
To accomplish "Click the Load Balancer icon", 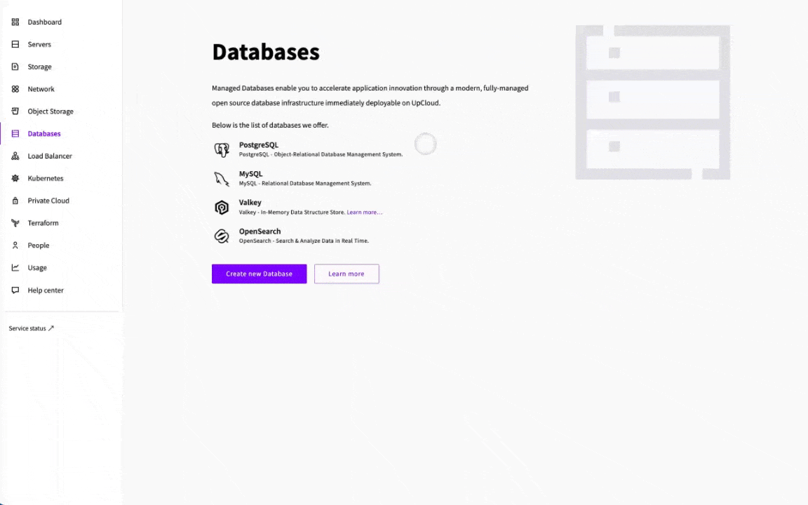I will pyautogui.click(x=15, y=156).
